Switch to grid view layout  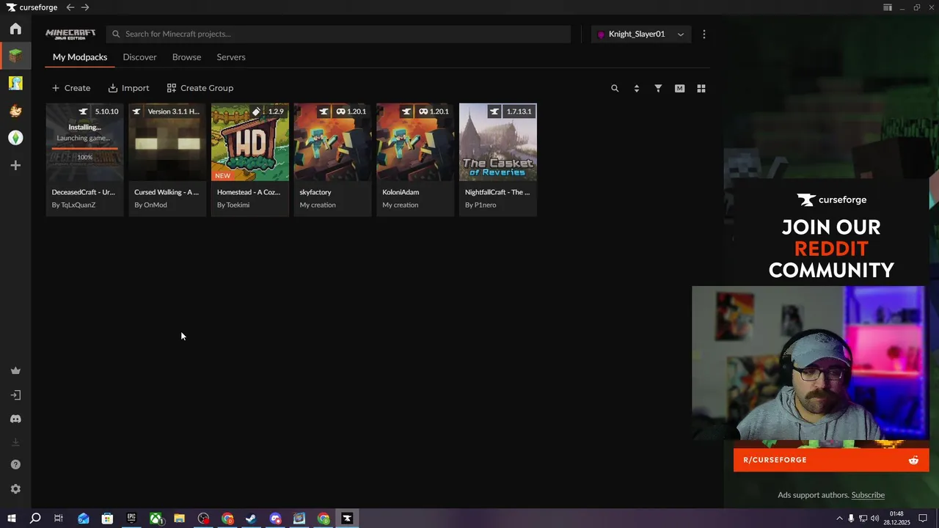701,88
